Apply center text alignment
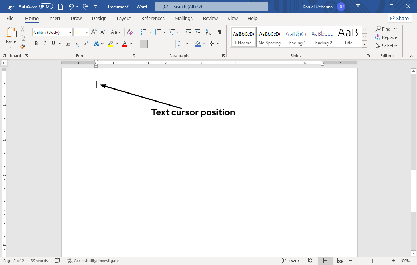Image resolution: width=417 pixels, height=265 pixels. coord(153,44)
